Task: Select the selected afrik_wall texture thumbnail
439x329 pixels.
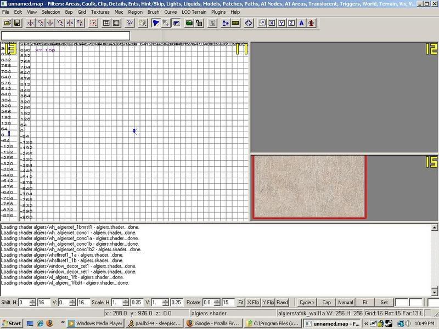Action: (309, 186)
